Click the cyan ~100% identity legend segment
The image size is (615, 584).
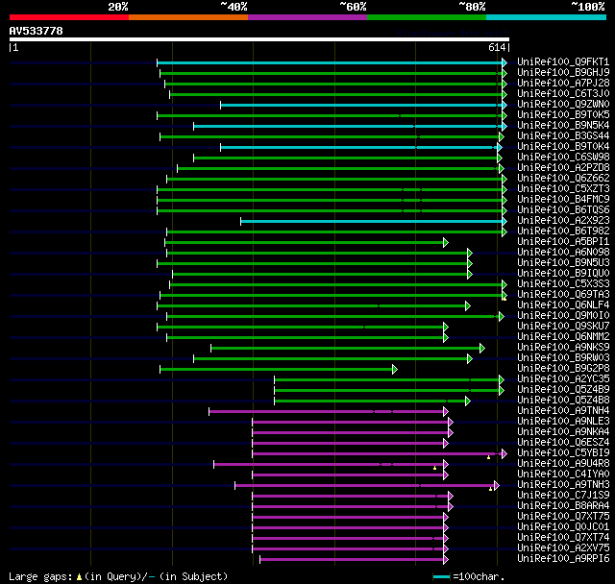[x=547, y=17]
